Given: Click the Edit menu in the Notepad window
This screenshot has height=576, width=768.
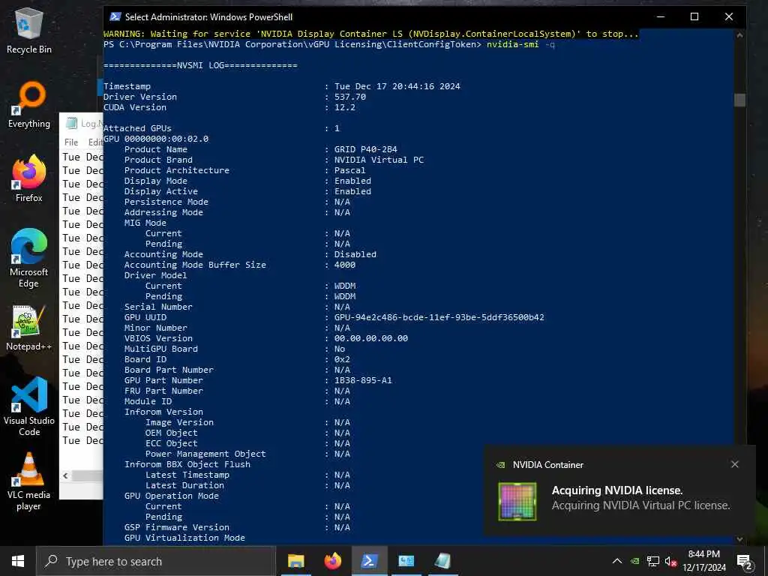Looking at the screenshot, I should [x=94, y=142].
